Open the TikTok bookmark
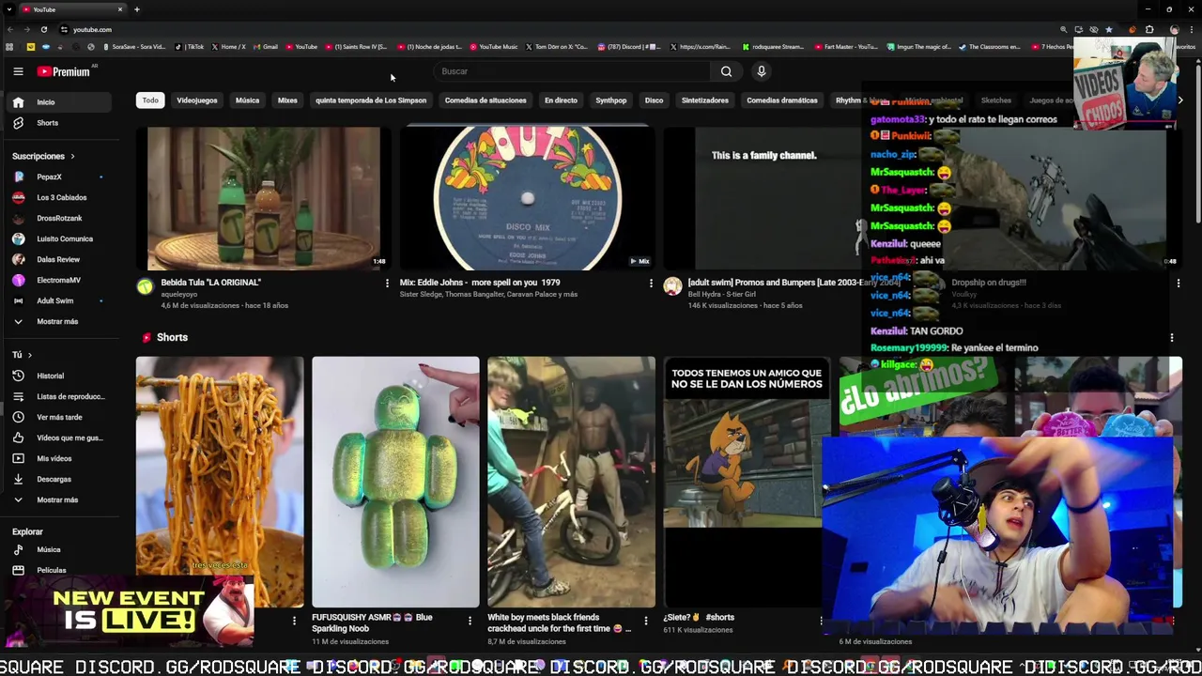 click(191, 47)
